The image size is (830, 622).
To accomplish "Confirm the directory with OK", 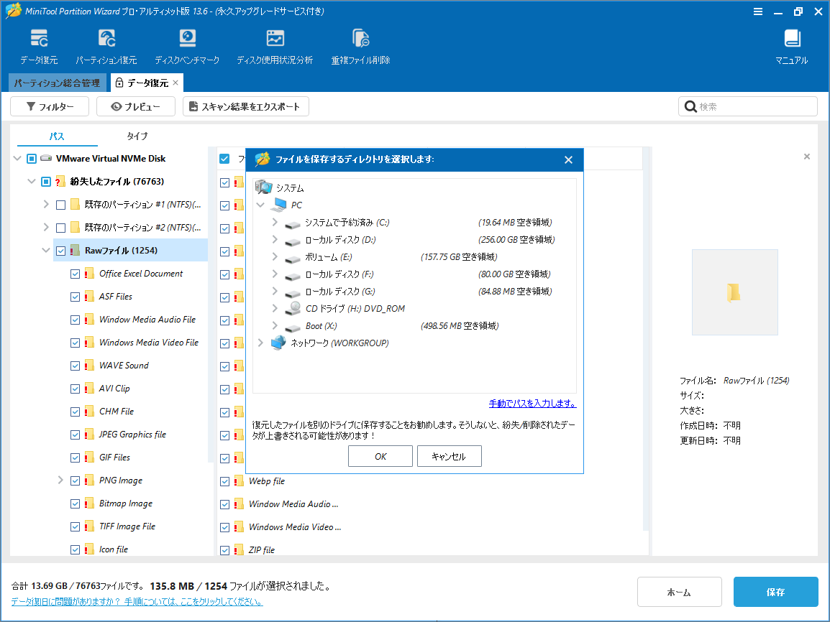I will 380,457.
